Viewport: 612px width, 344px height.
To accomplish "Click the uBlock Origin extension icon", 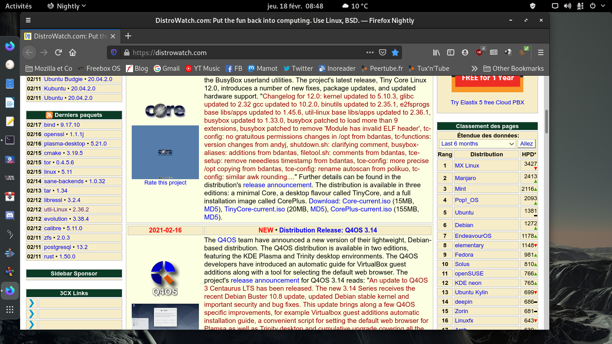I will coord(479,52).
